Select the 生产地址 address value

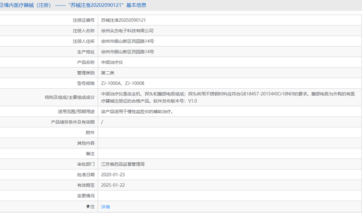coord(127,52)
